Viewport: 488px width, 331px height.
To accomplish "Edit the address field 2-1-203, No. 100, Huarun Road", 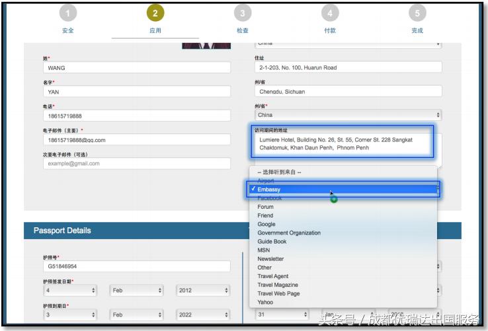I will coord(348,67).
